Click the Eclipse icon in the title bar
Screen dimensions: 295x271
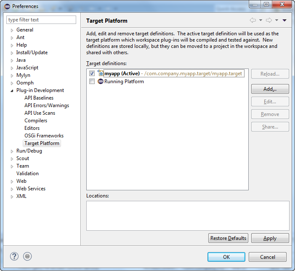tap(7, 6)
